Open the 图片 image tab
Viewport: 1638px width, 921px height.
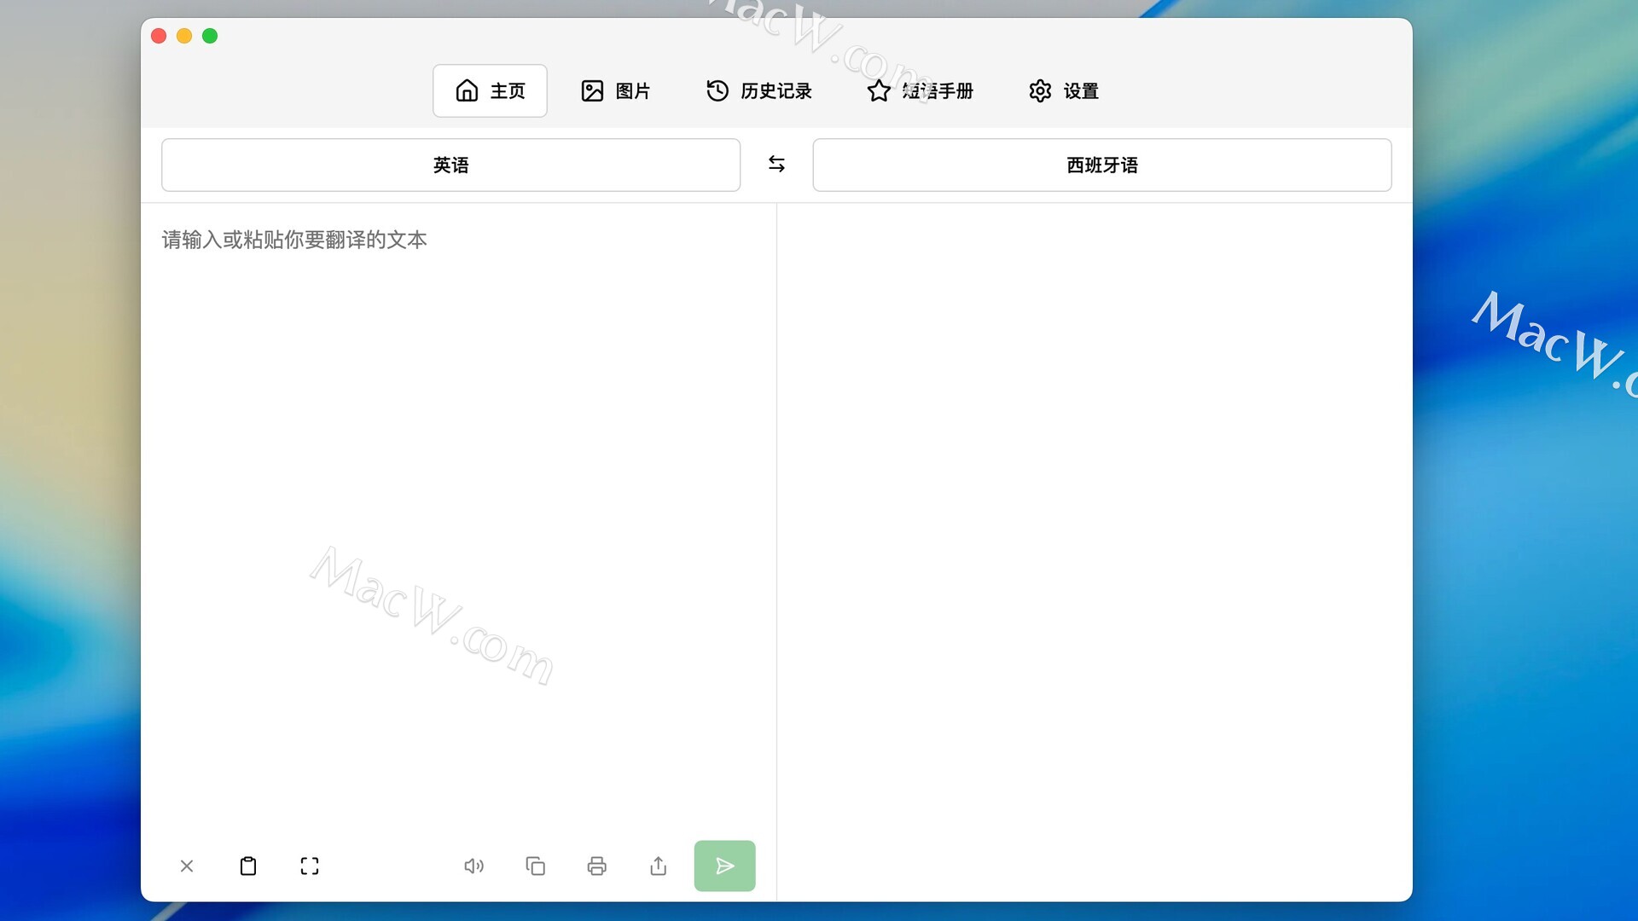(x=615, y=90)
